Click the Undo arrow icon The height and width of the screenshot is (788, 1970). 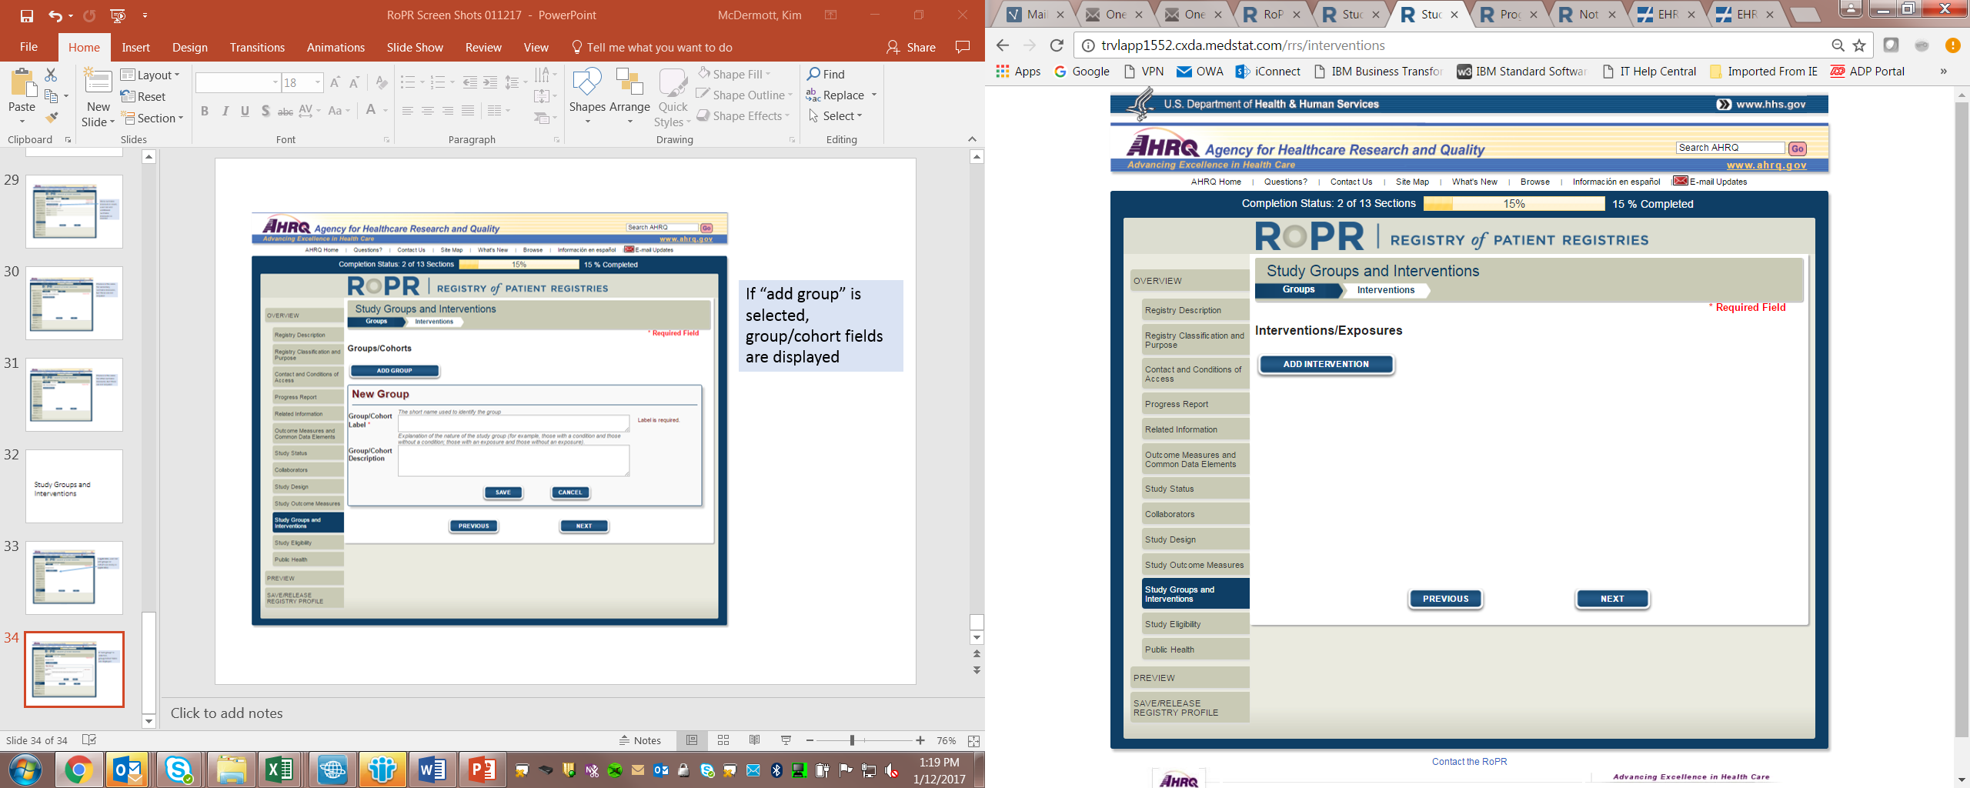pyautogui.click(x=55, y=15)
